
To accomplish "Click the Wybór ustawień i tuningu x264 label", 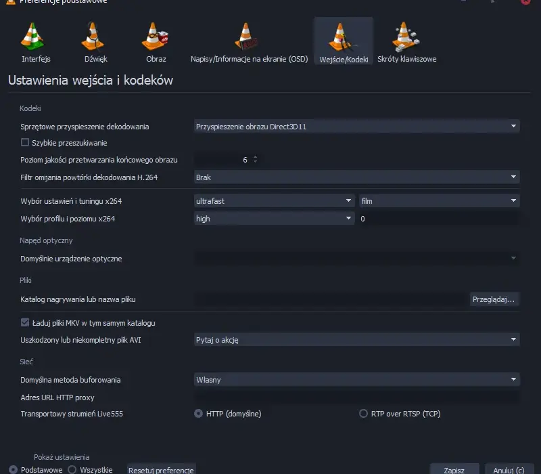I will [x=71, y=200].
